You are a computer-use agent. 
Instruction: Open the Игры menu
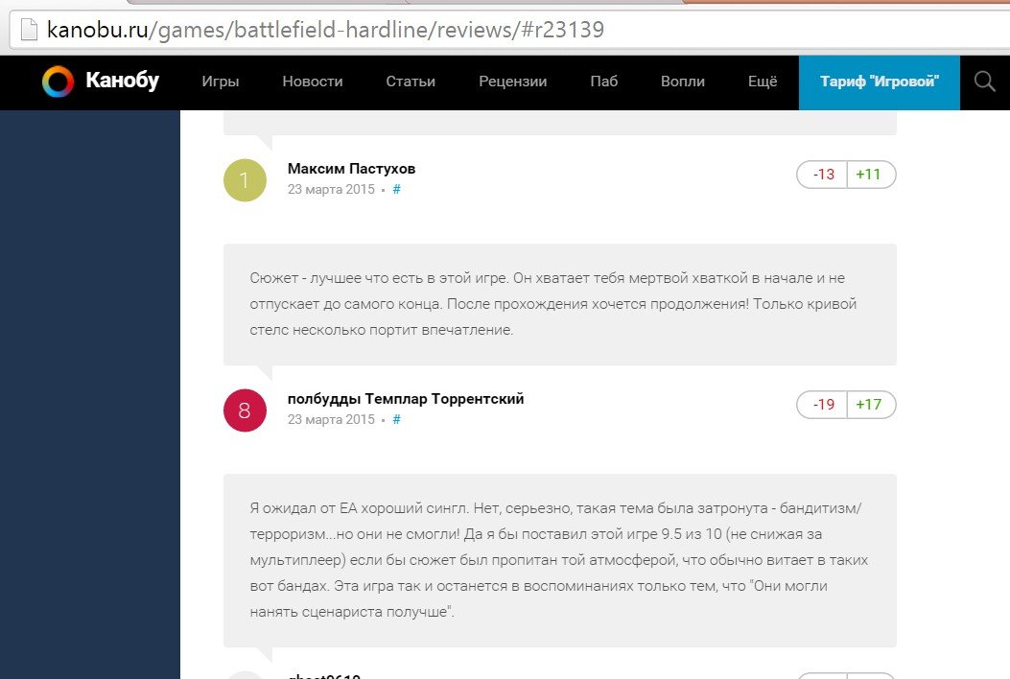pyautogui.click(x=221, y=82)
